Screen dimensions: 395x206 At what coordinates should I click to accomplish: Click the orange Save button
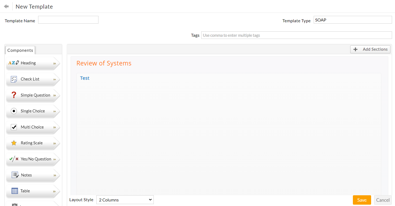coord(362,200)
